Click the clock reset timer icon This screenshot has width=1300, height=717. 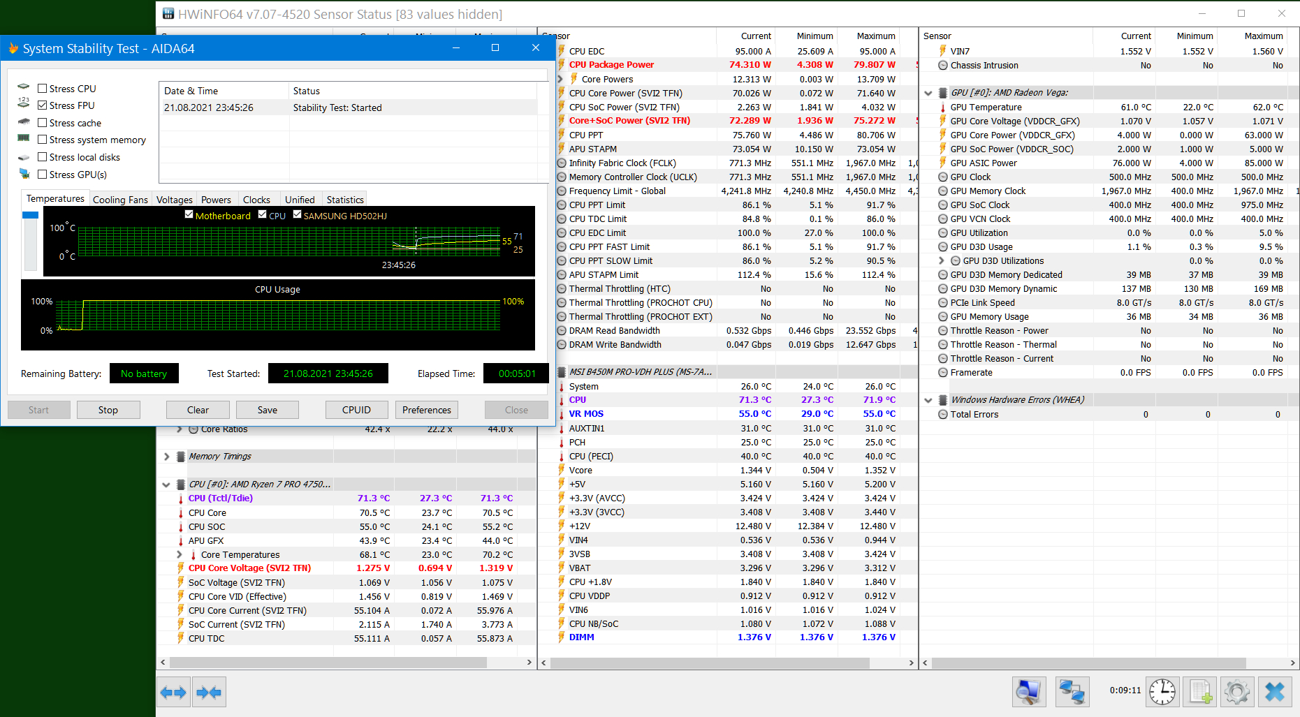[1162, 692]
